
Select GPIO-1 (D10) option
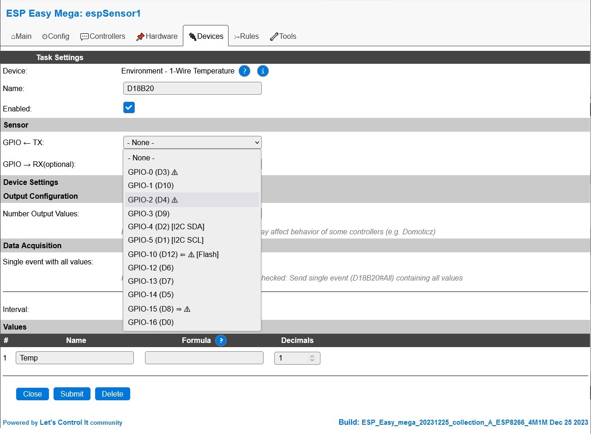tap(192, 186)
